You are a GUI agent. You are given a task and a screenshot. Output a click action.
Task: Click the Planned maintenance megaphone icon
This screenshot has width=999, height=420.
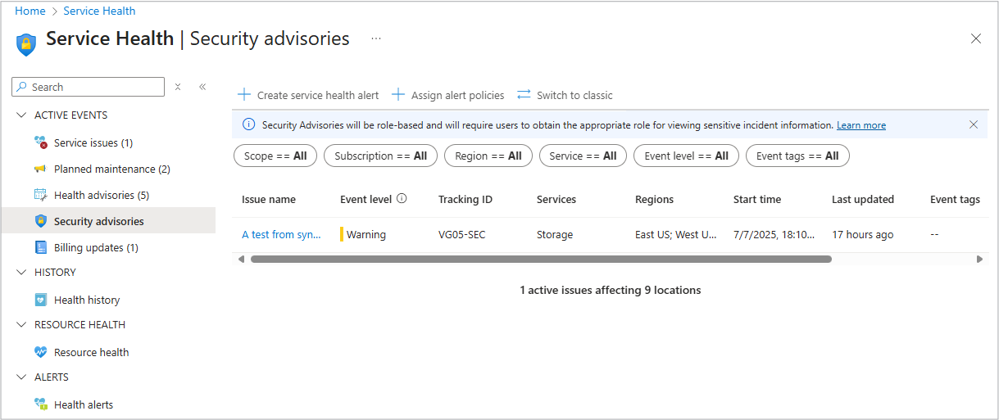40,169
